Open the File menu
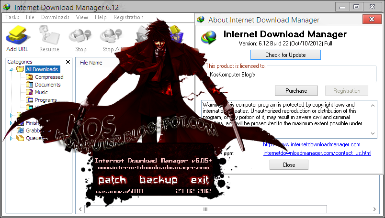385x218 pixels. 30,17
